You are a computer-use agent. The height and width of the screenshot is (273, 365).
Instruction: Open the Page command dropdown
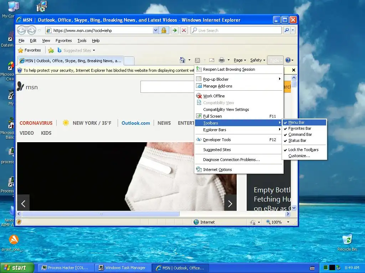(240, 60)
